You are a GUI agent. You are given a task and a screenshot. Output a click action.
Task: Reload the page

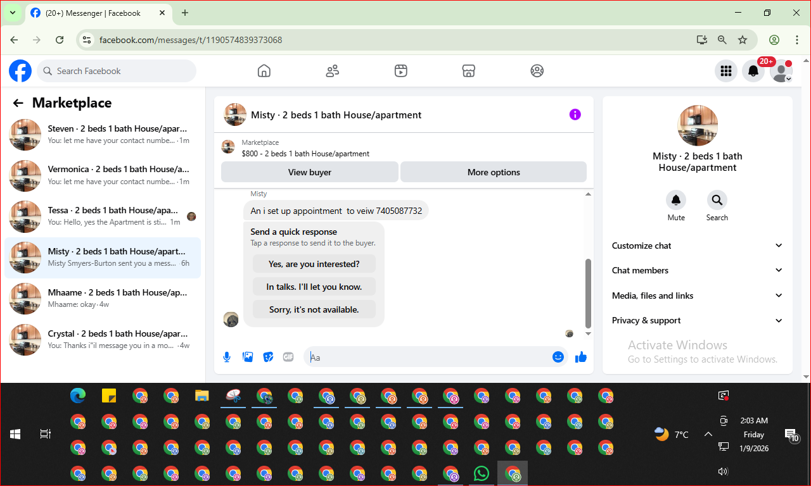[x=60, y=40]
